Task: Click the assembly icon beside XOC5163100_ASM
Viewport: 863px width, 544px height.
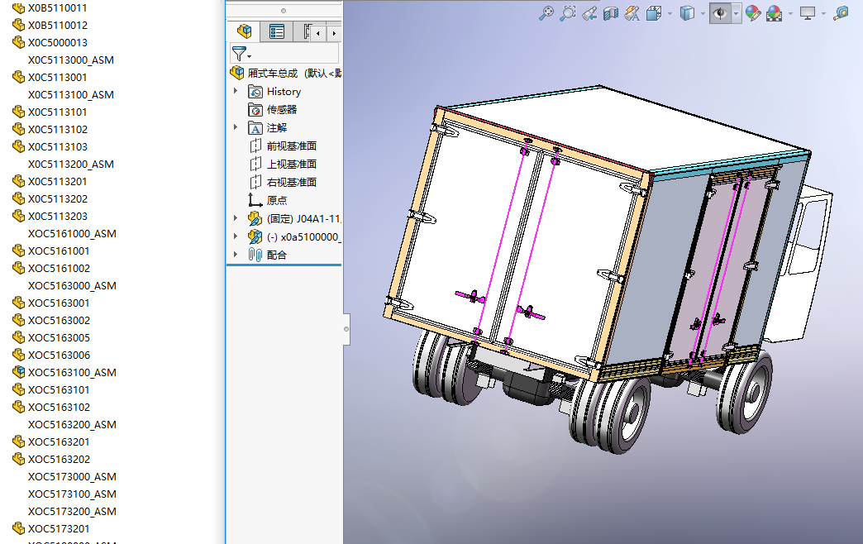Action: click(x=18, y=372)
